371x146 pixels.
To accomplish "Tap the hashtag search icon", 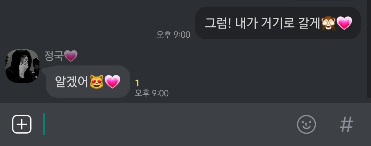I will (x=346, y=124).
